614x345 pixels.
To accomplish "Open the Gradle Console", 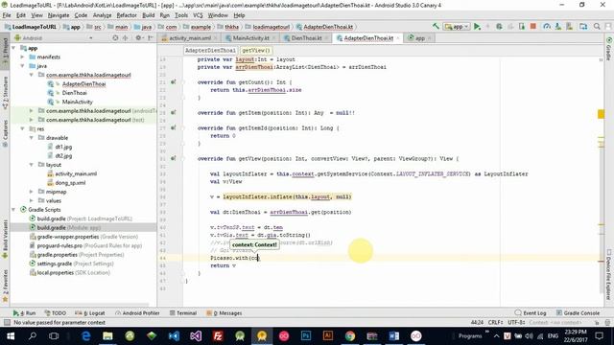I will tap(578, 313).
